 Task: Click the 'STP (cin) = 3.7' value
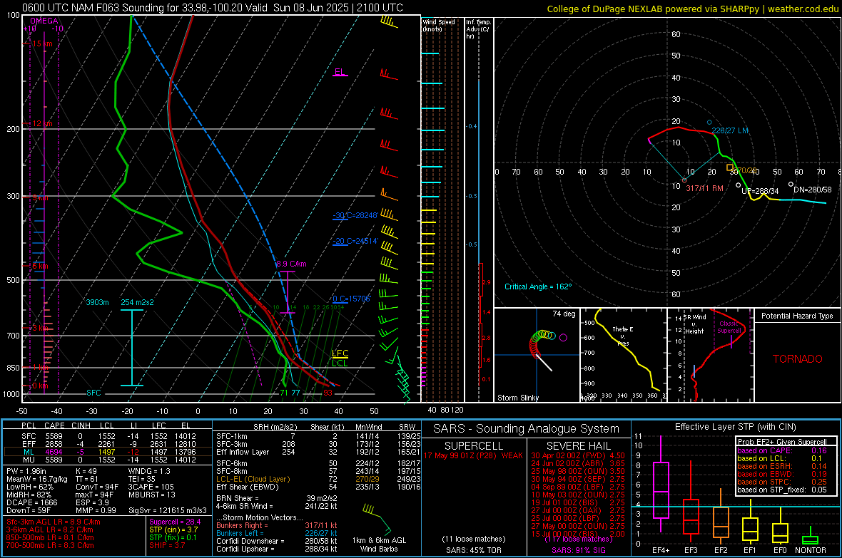(173, 529)
